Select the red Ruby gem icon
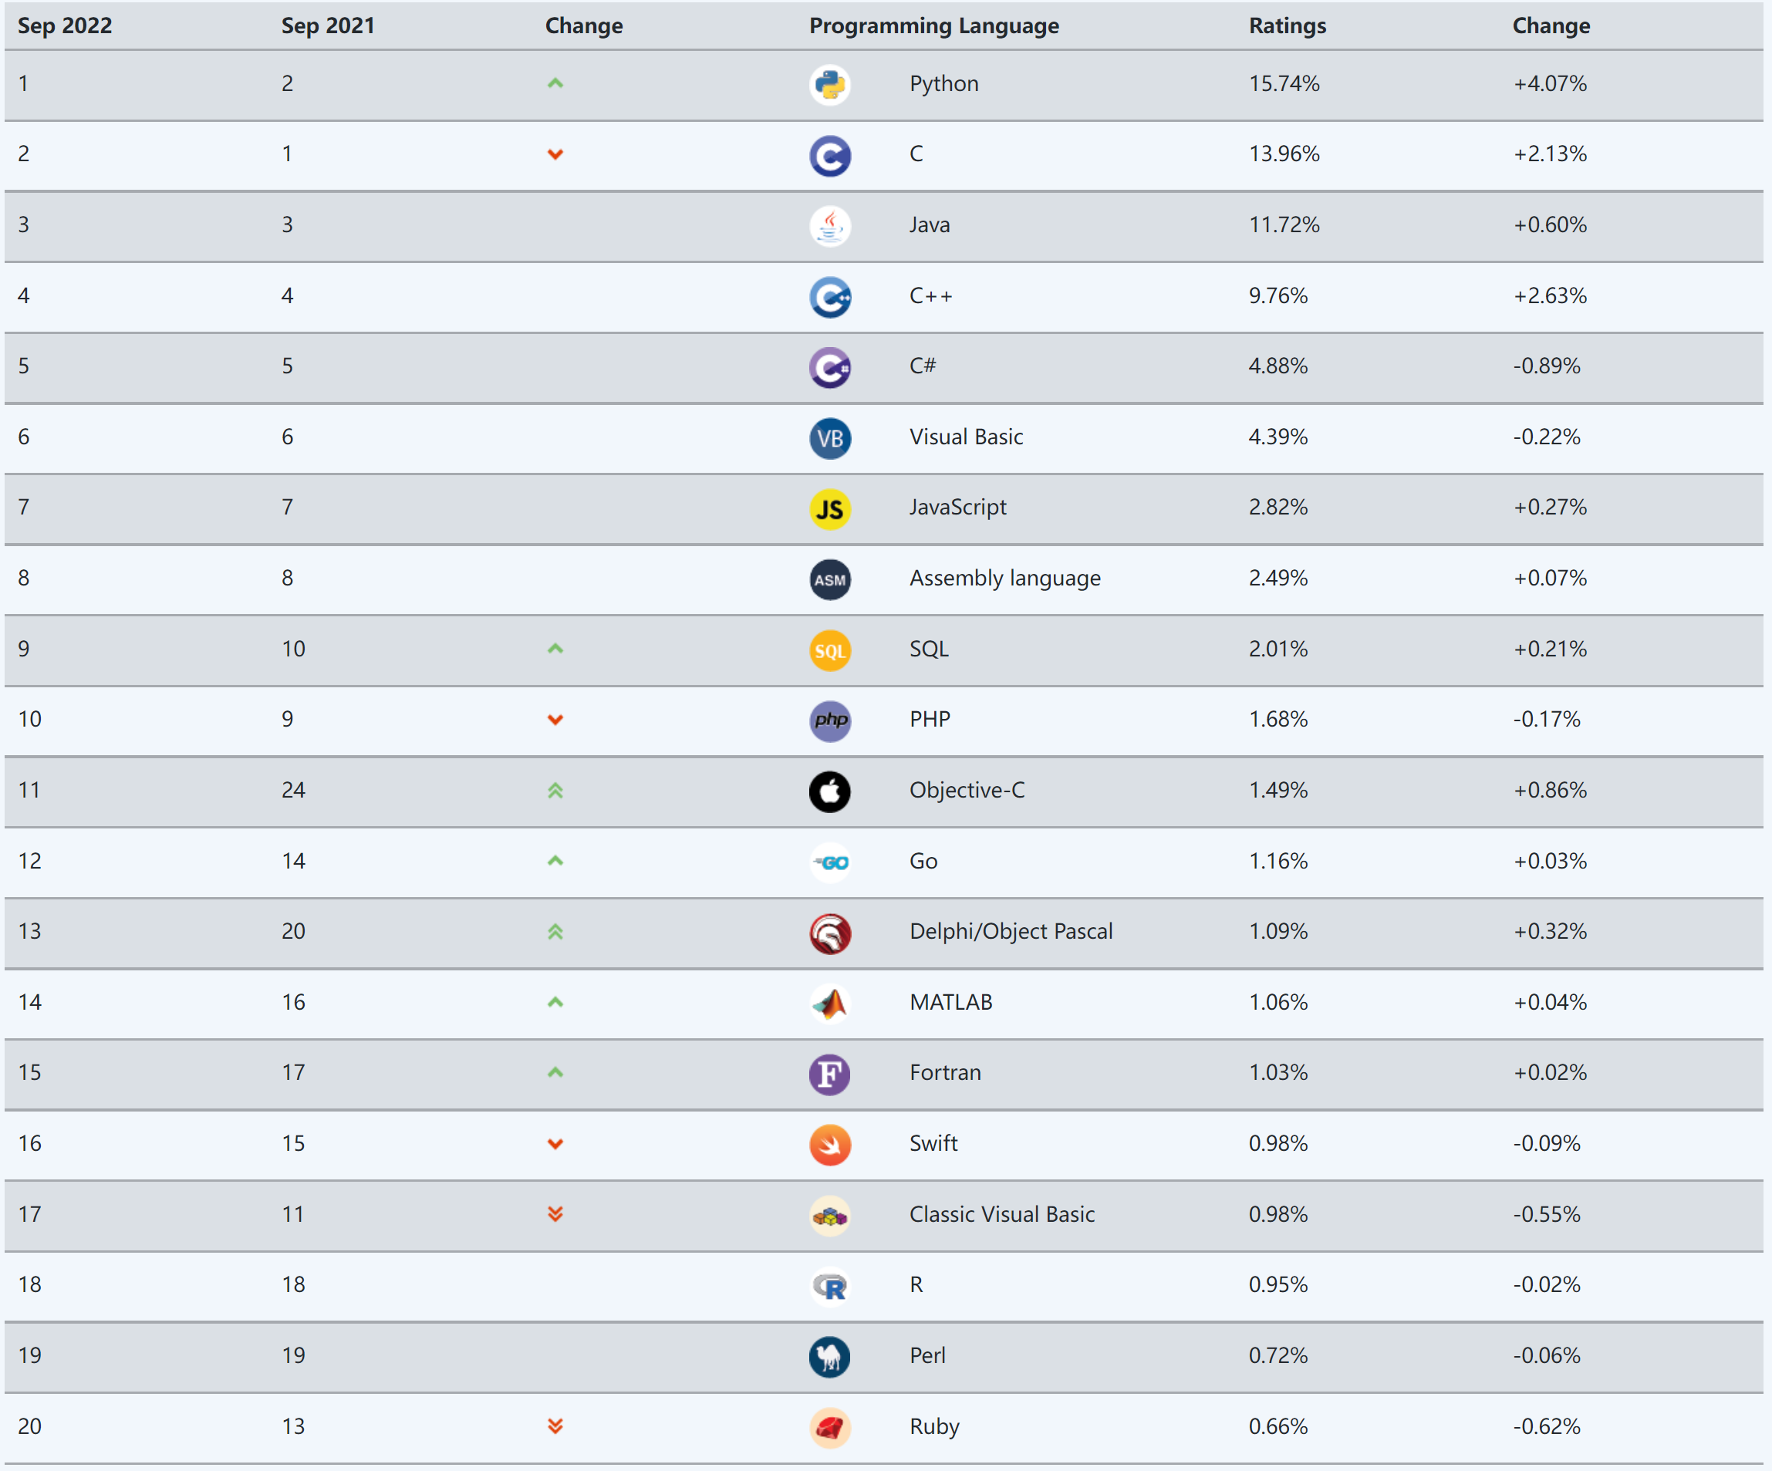Screen dimensions: 1772x1471 (829, 1428)
